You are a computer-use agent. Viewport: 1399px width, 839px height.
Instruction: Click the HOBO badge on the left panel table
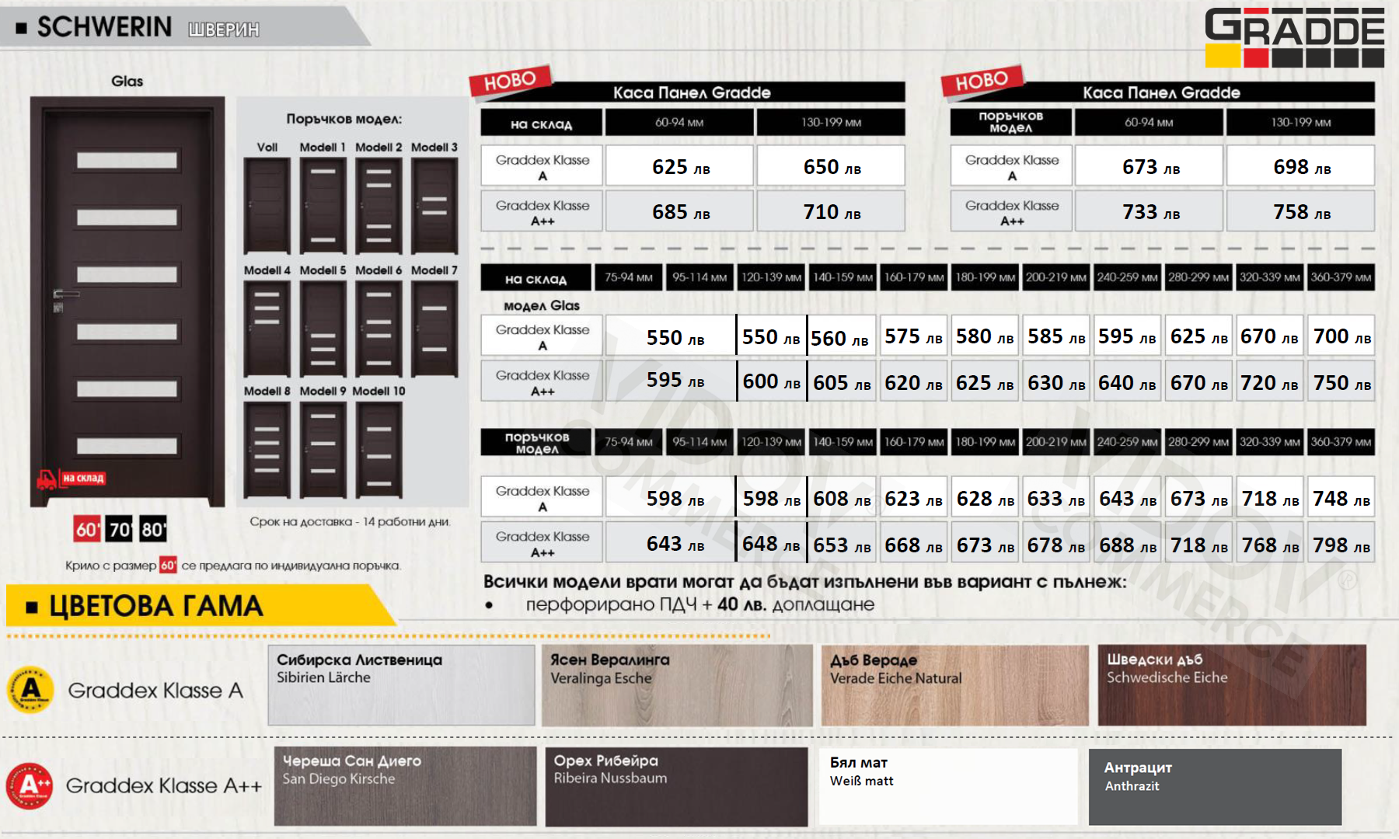coord(511,81)
